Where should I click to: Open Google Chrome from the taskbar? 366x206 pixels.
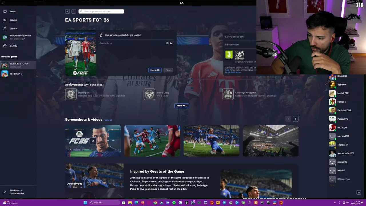tap(155, 203)
